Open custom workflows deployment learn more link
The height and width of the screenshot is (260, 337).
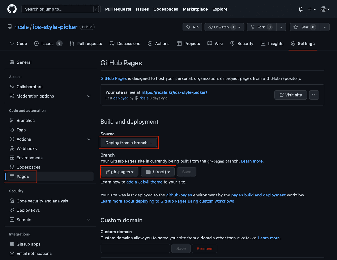pyautogui.click(x=167, y=201)
